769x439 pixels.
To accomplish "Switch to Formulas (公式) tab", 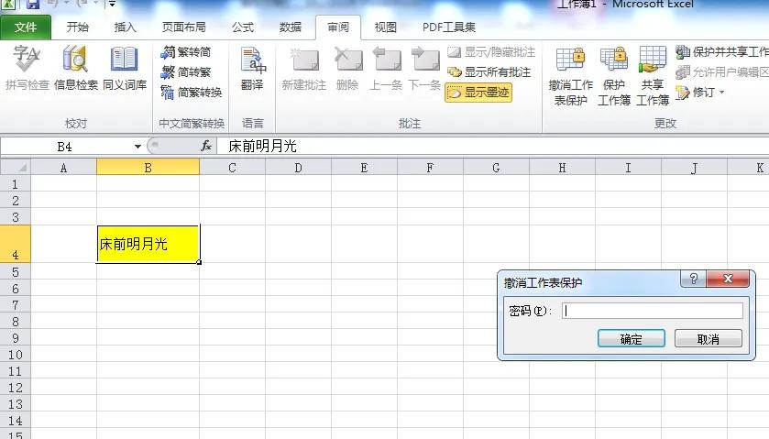I will click(243, 27).
